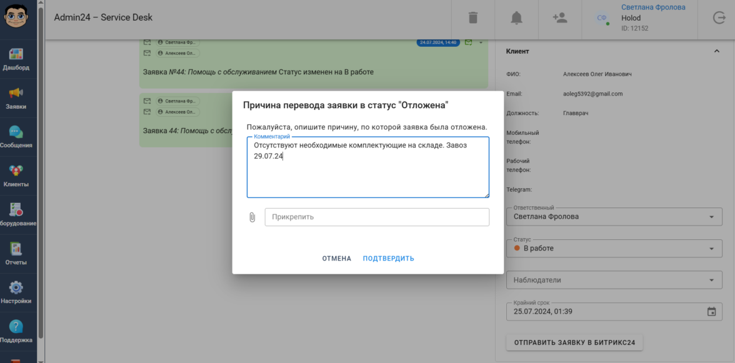Viewport: 735px width, 363px height.
Task: Click the logout icon in top-right corner
Action: click(x=719, y=18)
